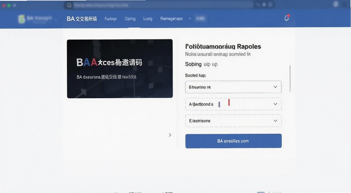This screenshot has width=351, height=193.
Task: Click the search magnifier in address bar
Action: 69,5
